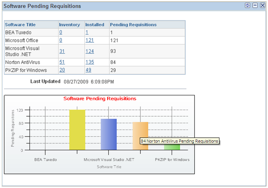
Task: Select the Microsoft Visual Studio .NET title cell
Action: click(x=32, y=51)
